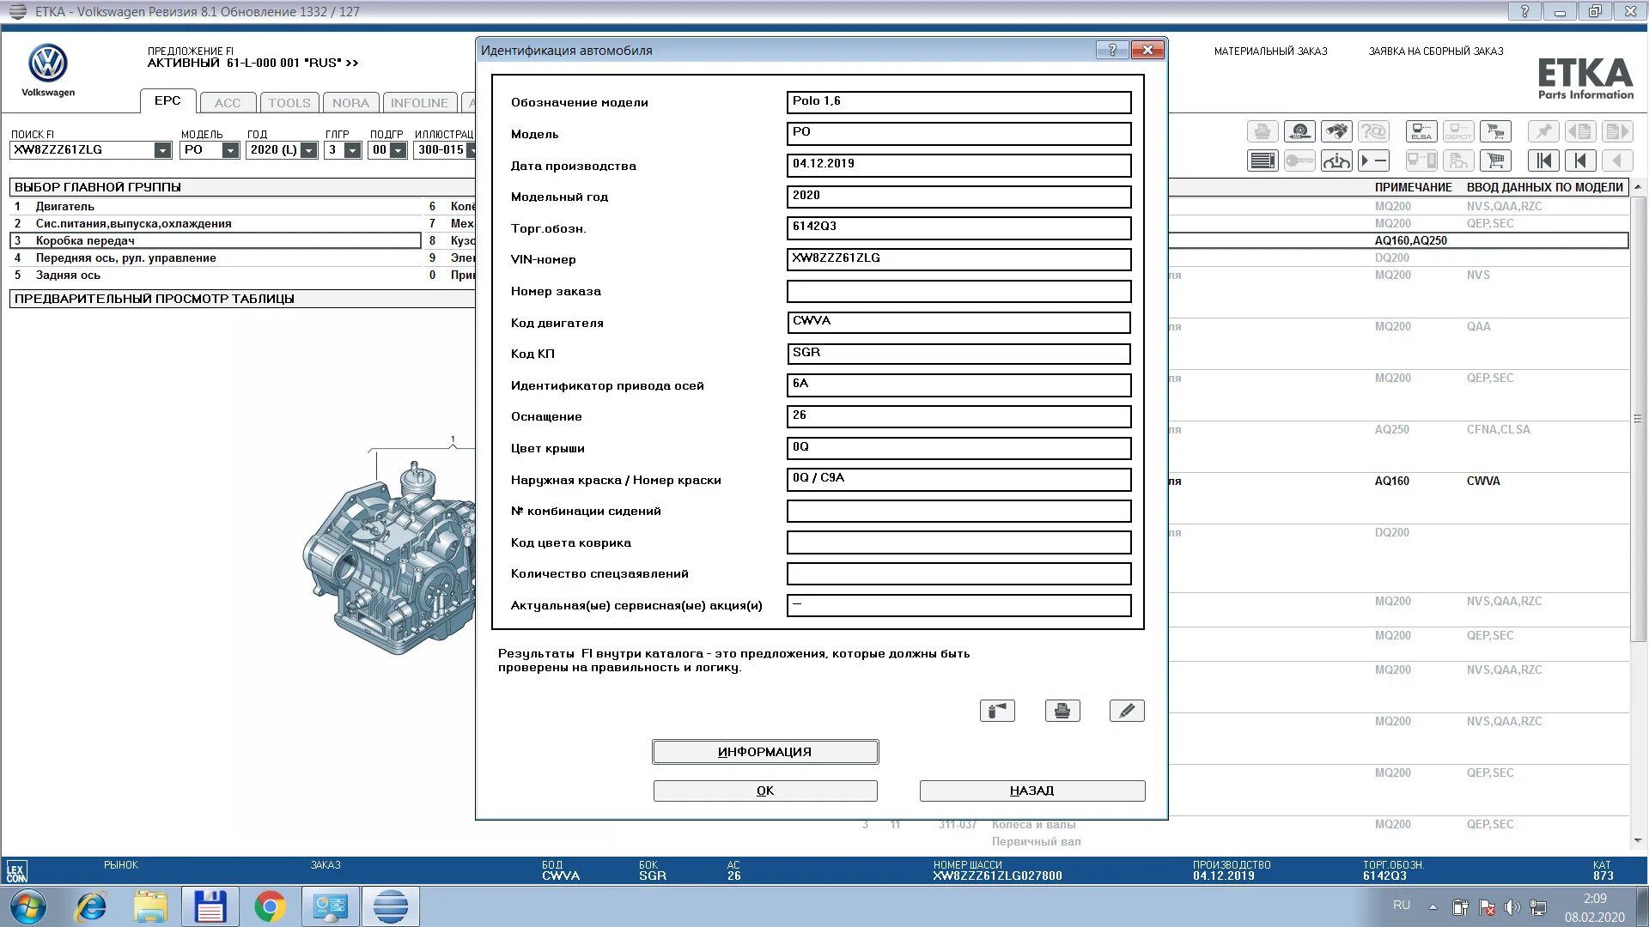The image size is (1649, 927).
Task: Click the Код двигателя field
Action: (x=958, y=323)
